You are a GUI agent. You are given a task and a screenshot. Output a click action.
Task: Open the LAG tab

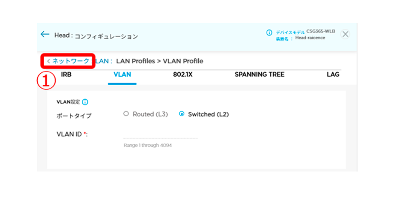(333, 75)
